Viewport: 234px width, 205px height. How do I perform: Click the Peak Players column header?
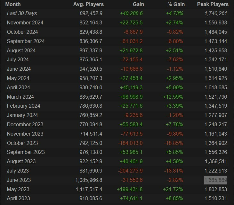tap(213, 4)
